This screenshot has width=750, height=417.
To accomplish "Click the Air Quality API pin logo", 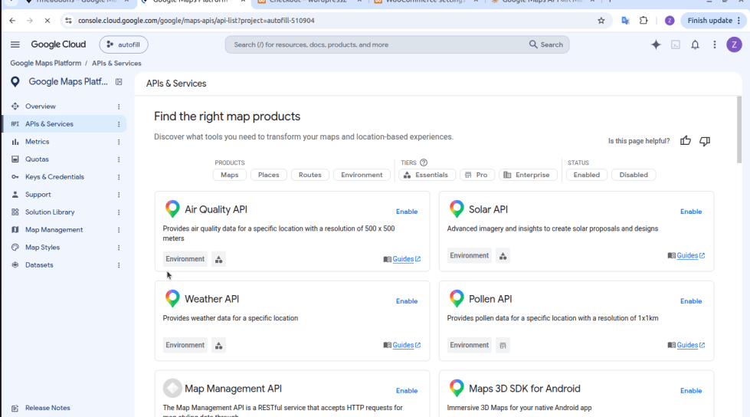I will 172,209.
